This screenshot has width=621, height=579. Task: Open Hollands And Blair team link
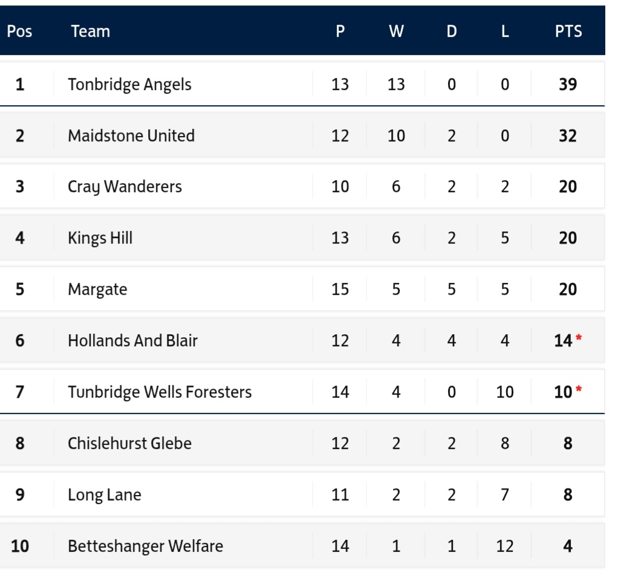[x=132, y=341]
